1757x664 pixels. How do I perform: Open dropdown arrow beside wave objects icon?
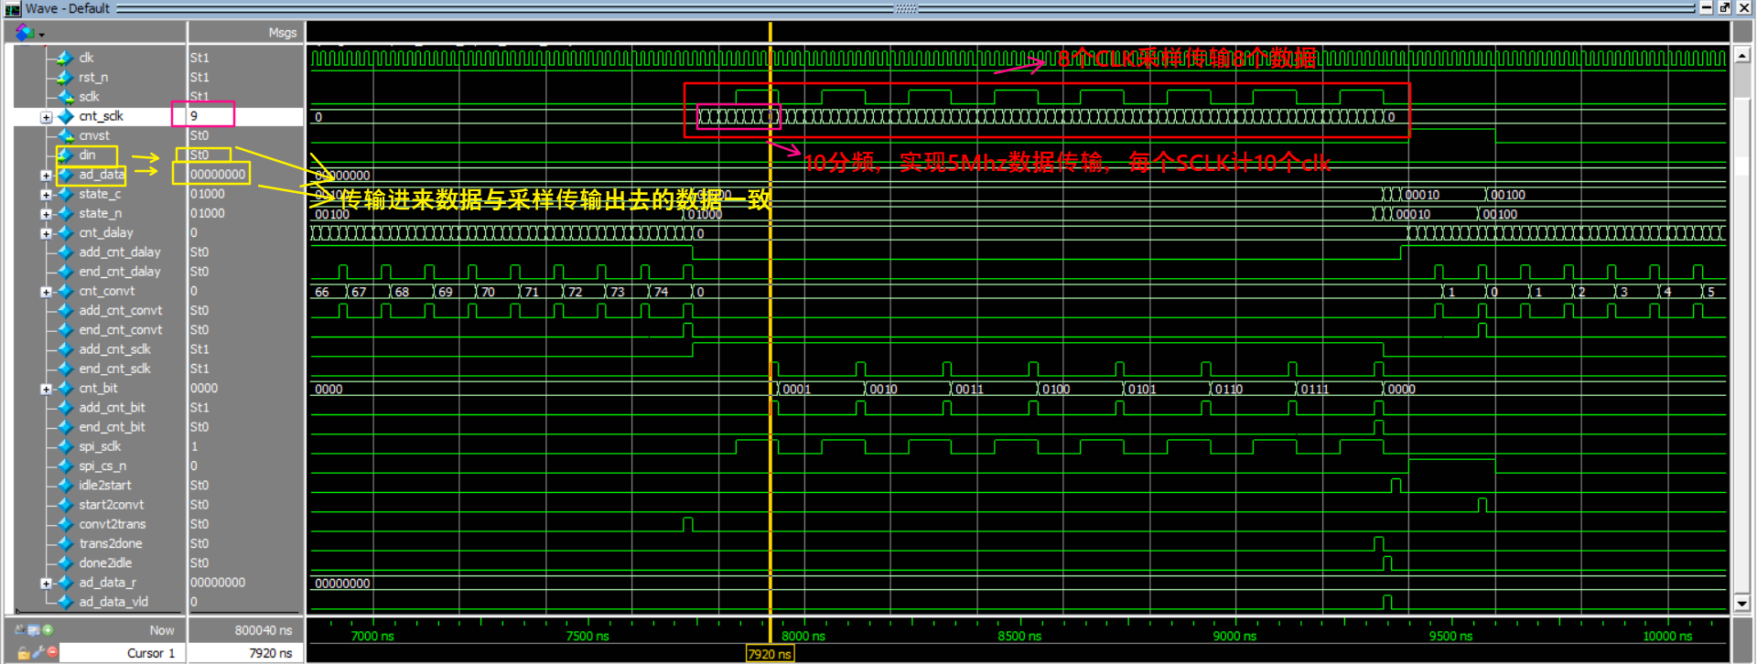click(41, 35)
